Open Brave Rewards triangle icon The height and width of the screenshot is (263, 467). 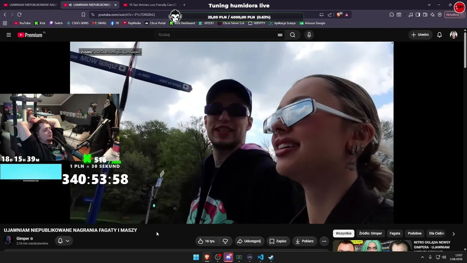tap(347, 15)
